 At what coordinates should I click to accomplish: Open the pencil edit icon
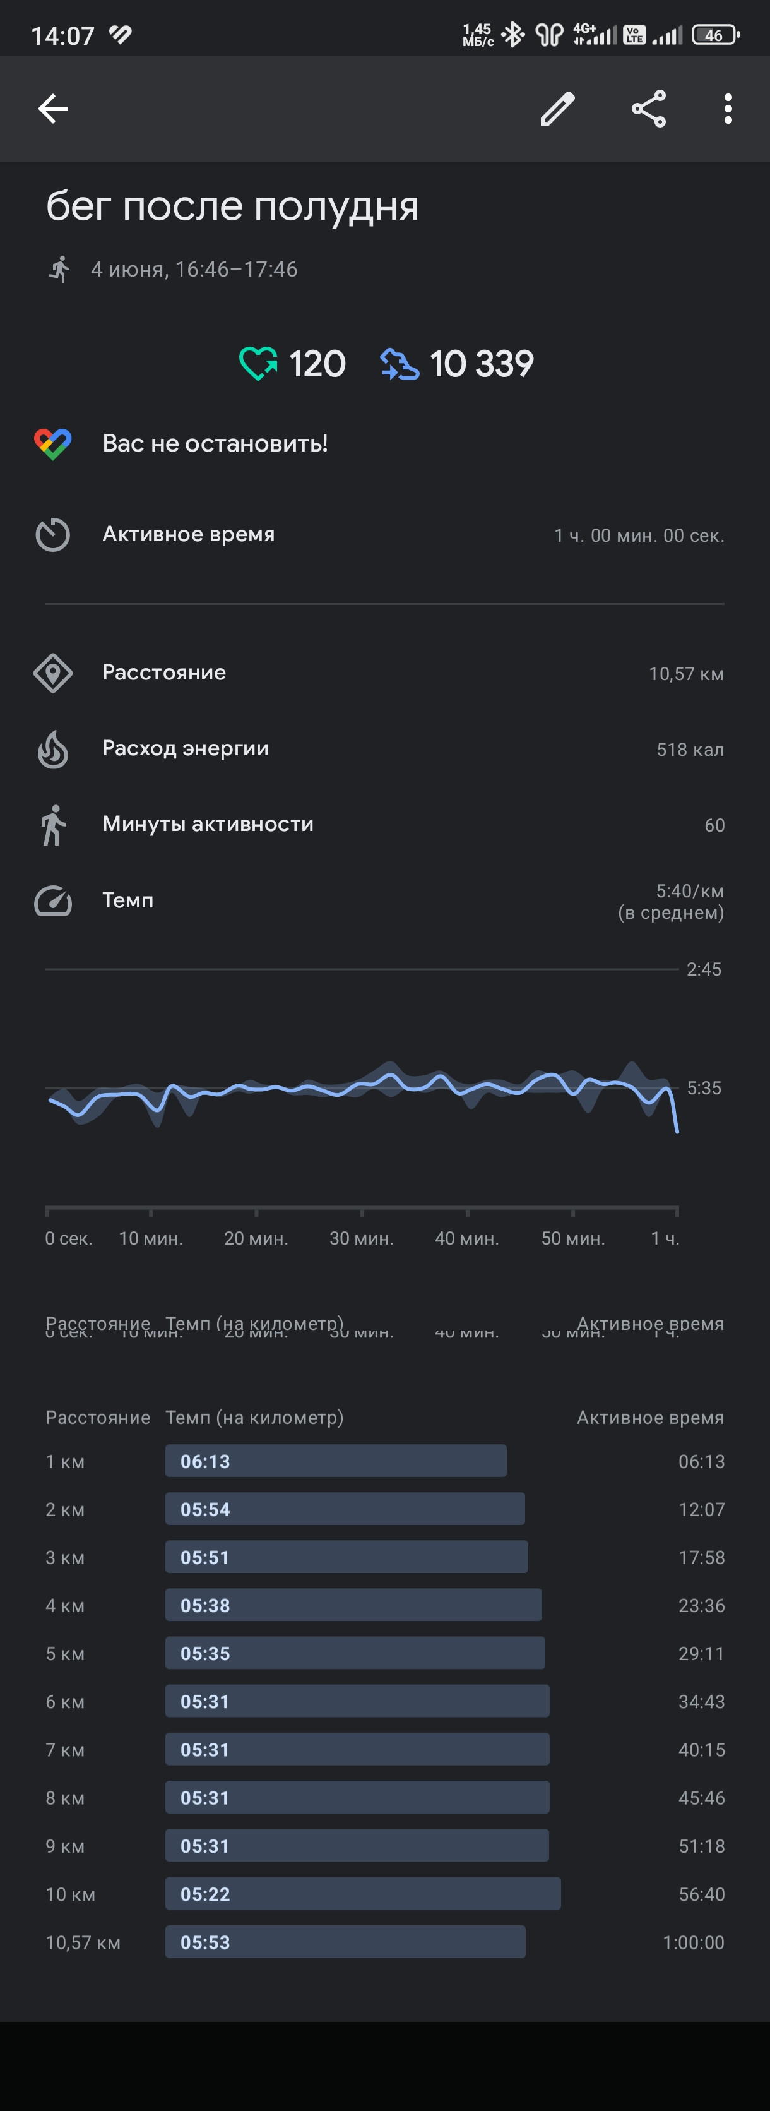pyautogui.click(x=558, y=108)
